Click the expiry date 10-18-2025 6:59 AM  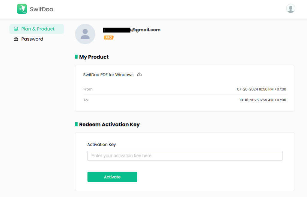(263, 100)
